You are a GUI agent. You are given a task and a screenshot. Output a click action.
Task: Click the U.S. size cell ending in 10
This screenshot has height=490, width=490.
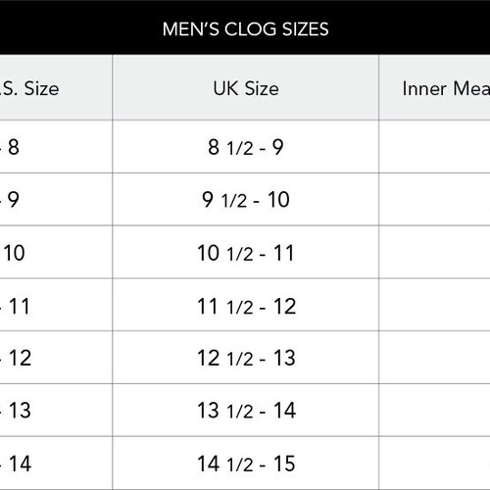(x=56, y=253)
